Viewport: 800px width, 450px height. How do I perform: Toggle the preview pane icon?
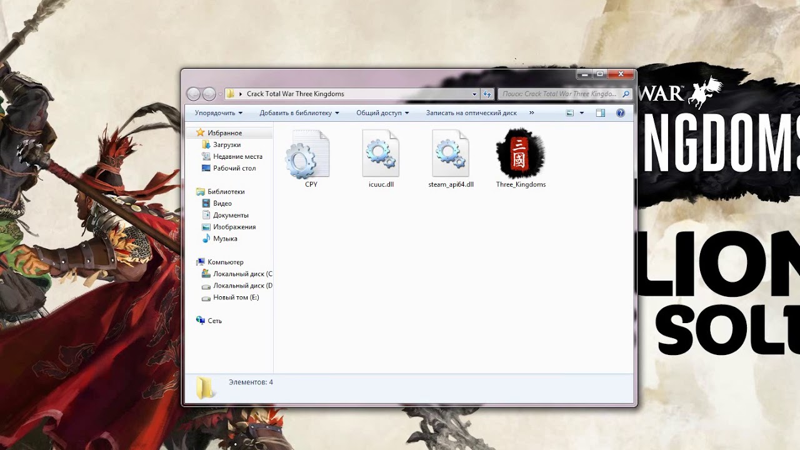pos(600,113)
